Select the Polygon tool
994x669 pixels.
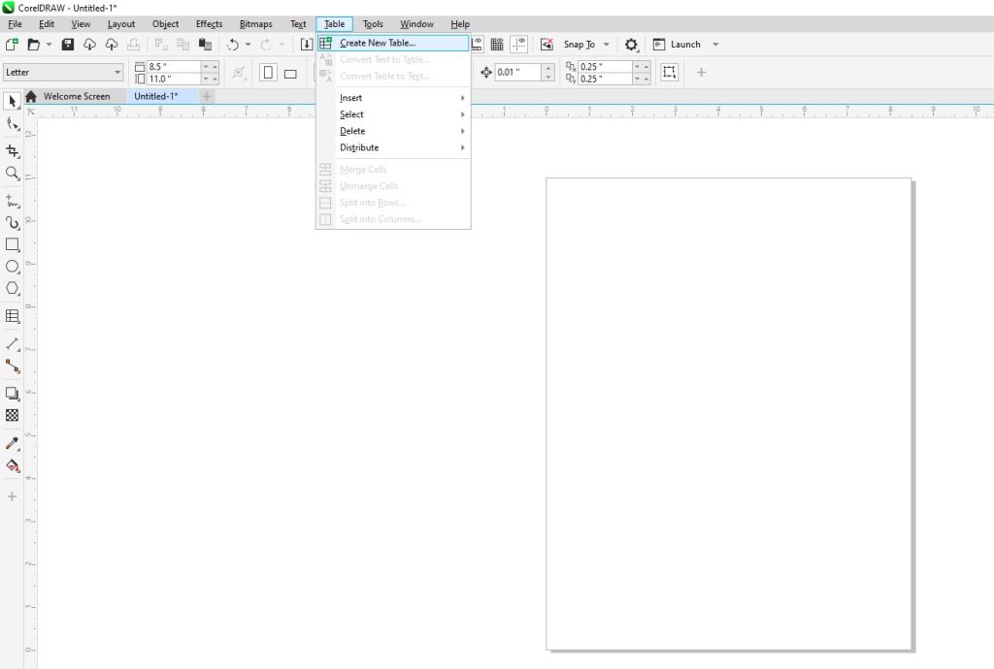pyautogui.click(x=13, y=288)
